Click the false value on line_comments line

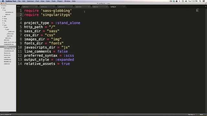62,52
